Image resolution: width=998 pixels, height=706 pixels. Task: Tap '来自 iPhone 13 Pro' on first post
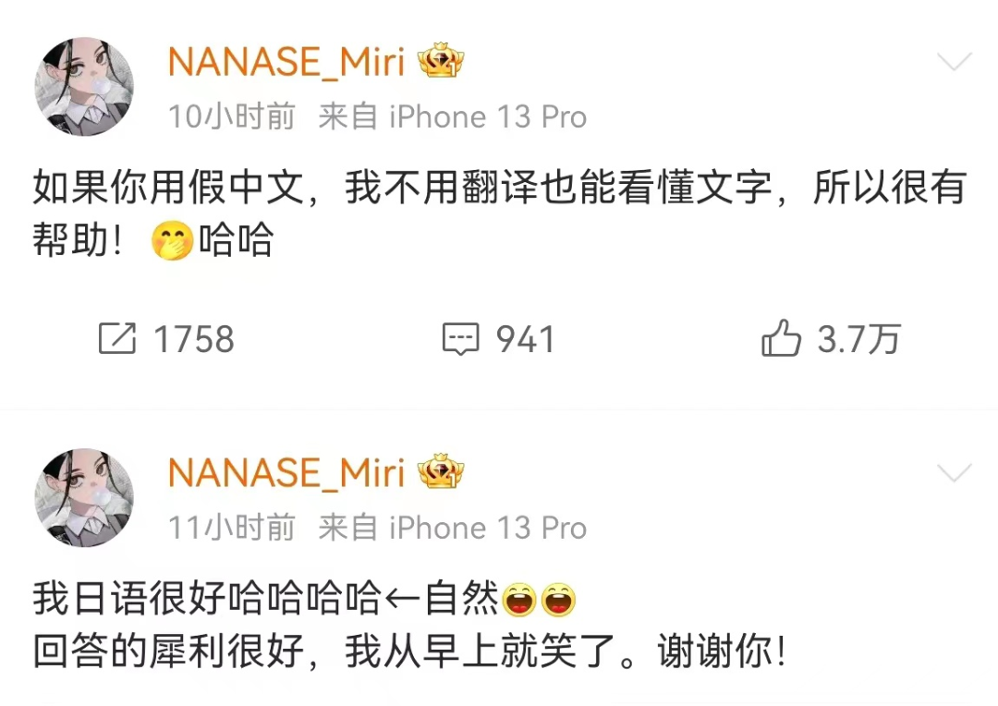453,116
